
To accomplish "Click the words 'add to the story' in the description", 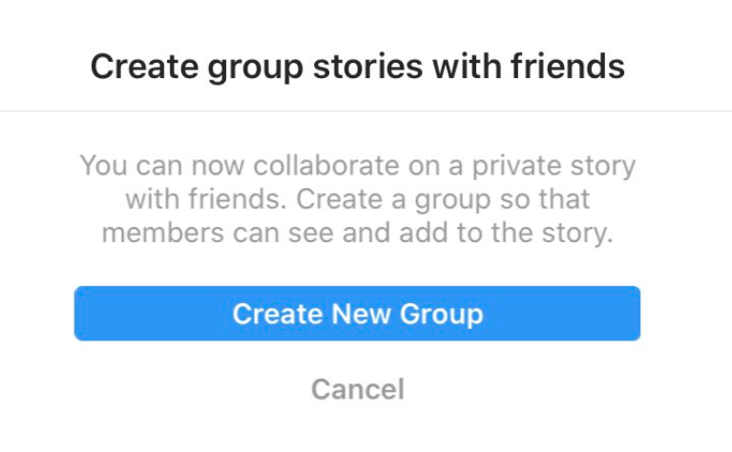I will click(506, 234).
